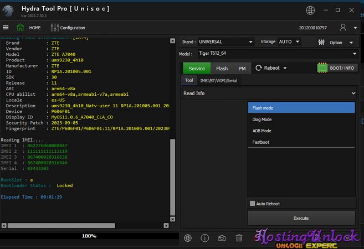The height and width of the screenshot is (249, 364).
Task: Open the user account menu
Action: coord(344,28)
